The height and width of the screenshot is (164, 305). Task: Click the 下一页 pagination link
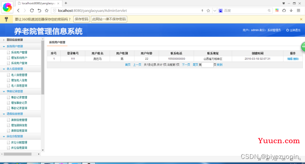click(x=186, y=65)
